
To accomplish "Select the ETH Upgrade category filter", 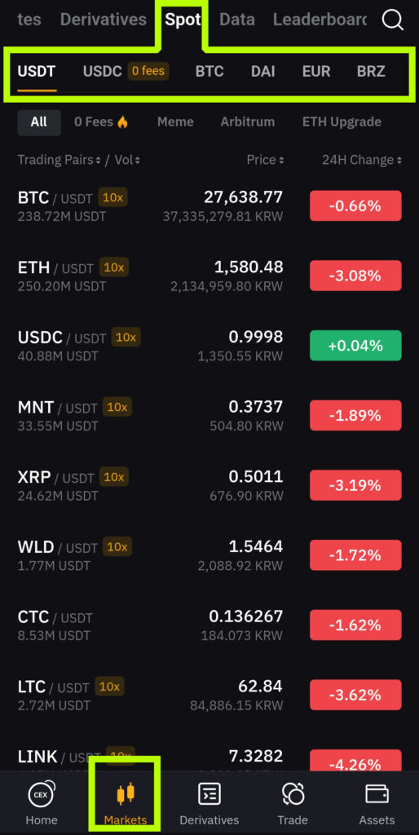I will pos(342,122).
